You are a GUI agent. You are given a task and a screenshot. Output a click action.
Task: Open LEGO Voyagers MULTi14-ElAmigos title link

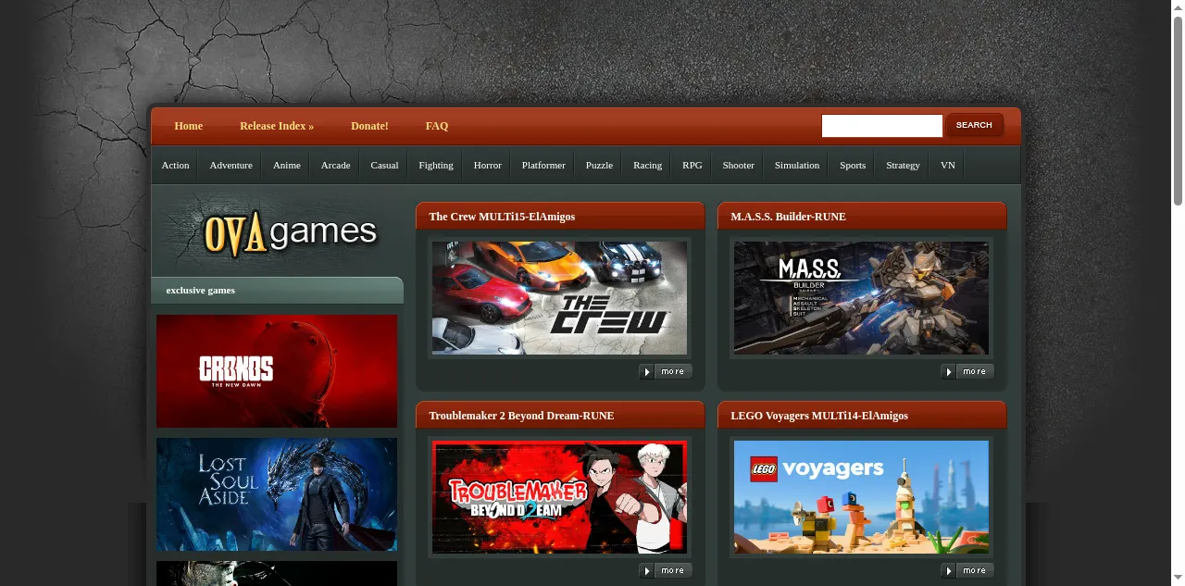point(819,416)
